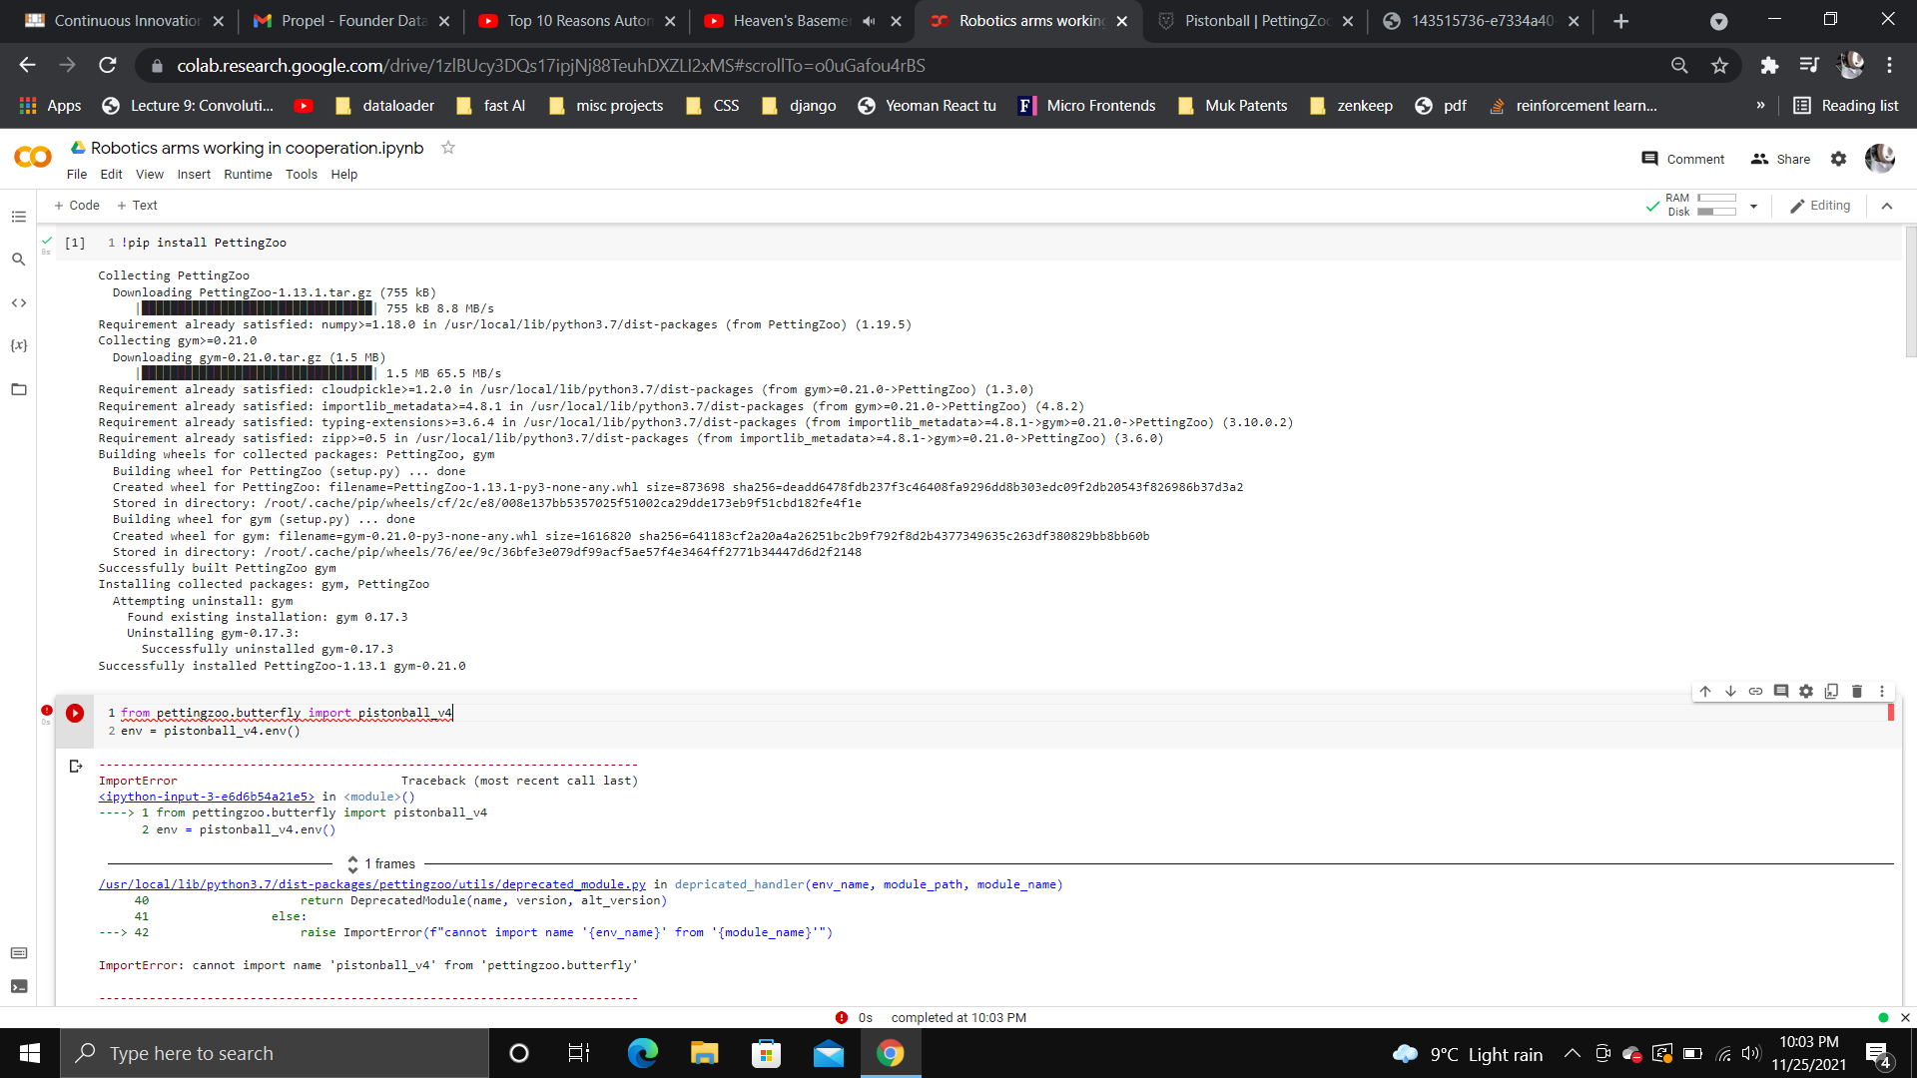Run the pistonball import code cell
The width and height of the screenshot is (1917, 1078).
coord(75,713)
